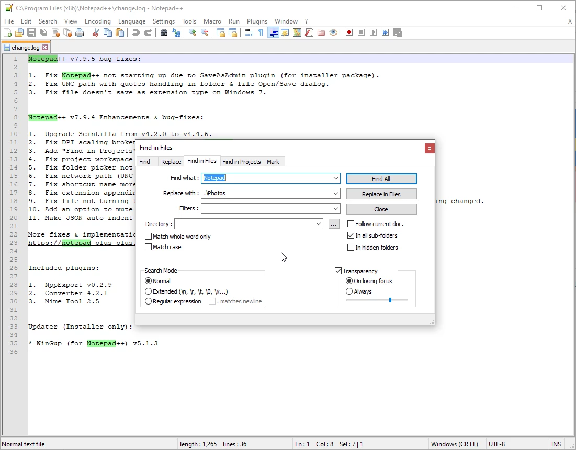
Task: Expand the Directory dropdown arrow
Action: point(319,224)
